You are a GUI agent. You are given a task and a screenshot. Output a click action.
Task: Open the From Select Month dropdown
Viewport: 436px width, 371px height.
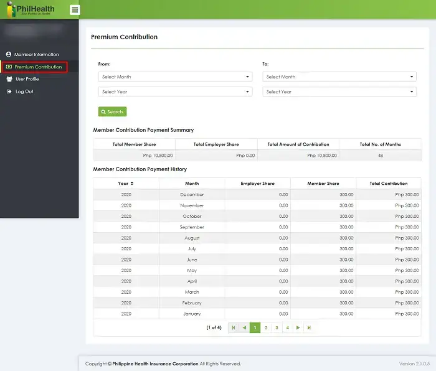pos(175,77)
